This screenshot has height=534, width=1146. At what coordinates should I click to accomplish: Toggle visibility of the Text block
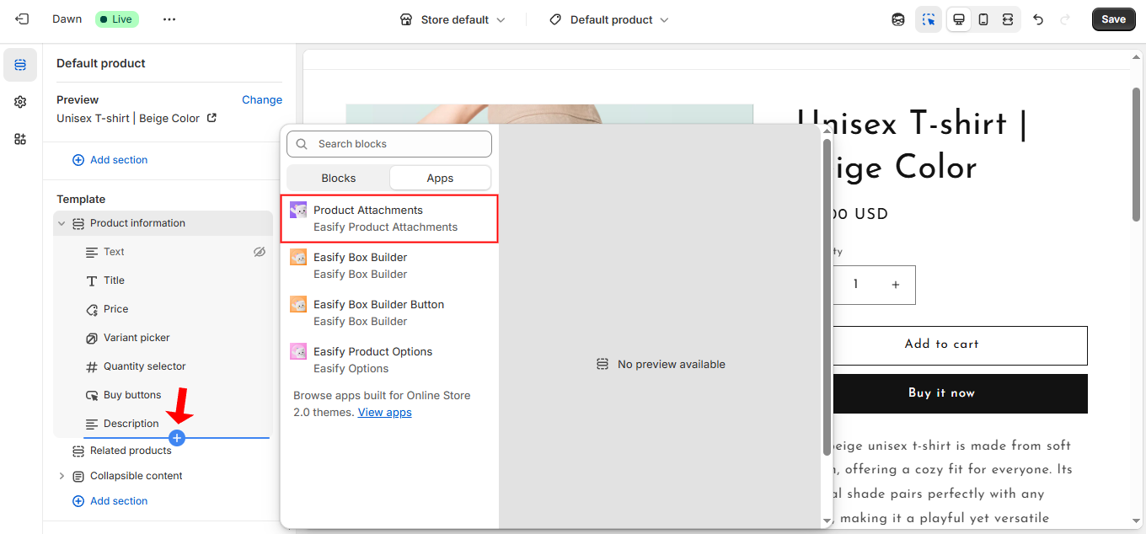coord(259,251)
